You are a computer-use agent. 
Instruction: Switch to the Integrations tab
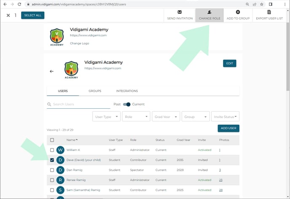point(127,91)
